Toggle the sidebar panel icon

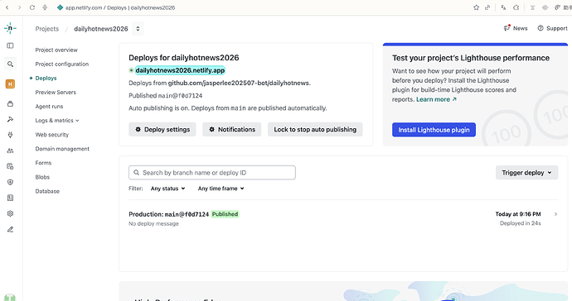tap(10, 45)
